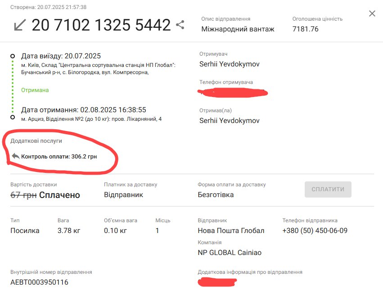Click the crossed-out 67 грн delivery cost

[x=23, y=195]
